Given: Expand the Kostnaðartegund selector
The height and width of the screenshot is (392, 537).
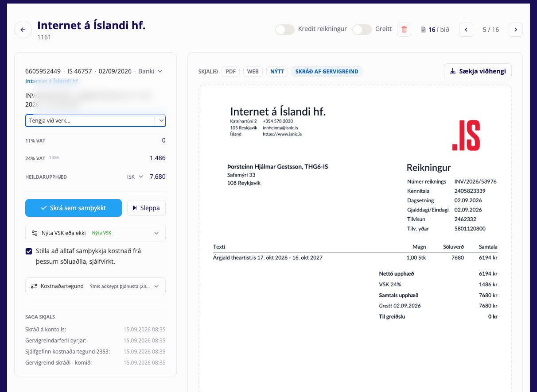Looking at the screenshot, I should click(96, 286).
